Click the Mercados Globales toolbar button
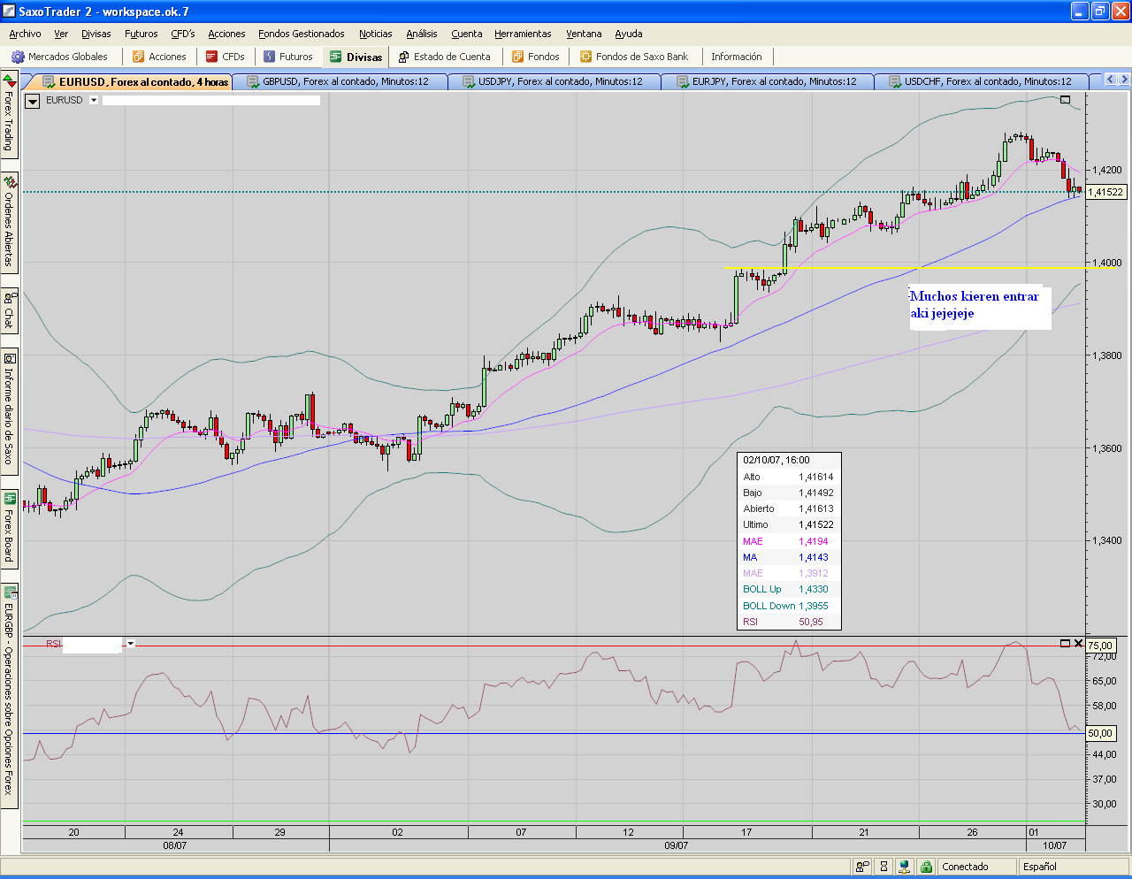Viewport: 1132px width, 879px height. 59,57
